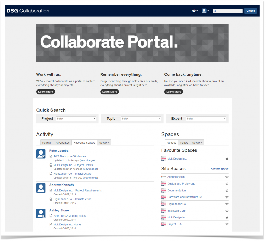The image size is (266, 241).
Task: Favorite the Administration space via its star
Action: 227,177
